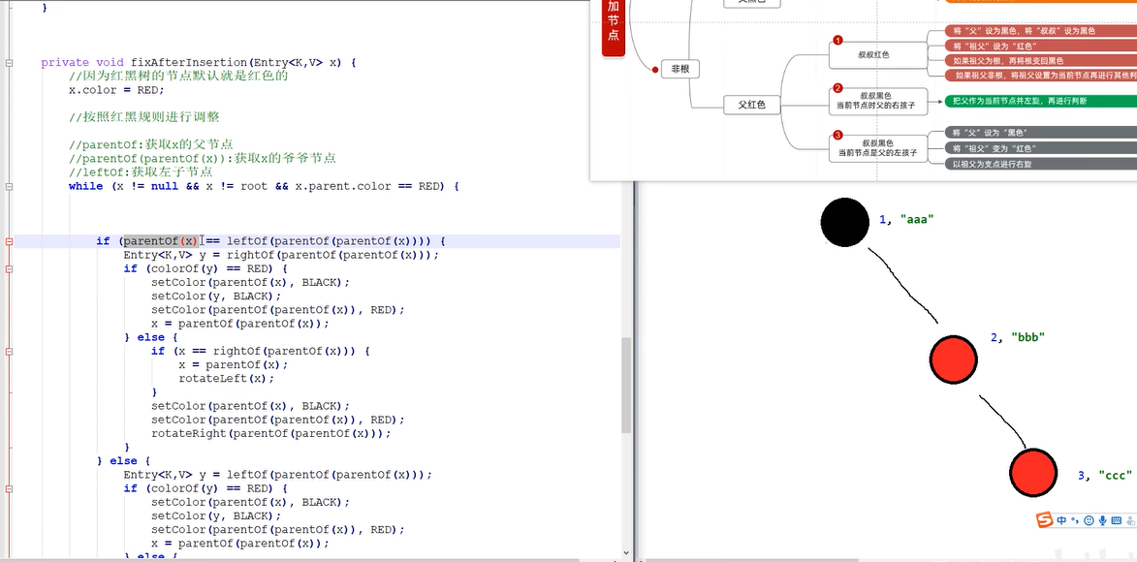
Task: Open the emoji panel on the Sogou toolbar
Action: (1089, 520)
